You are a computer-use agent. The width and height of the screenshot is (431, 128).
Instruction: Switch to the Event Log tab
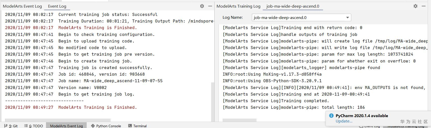[57, 6]
